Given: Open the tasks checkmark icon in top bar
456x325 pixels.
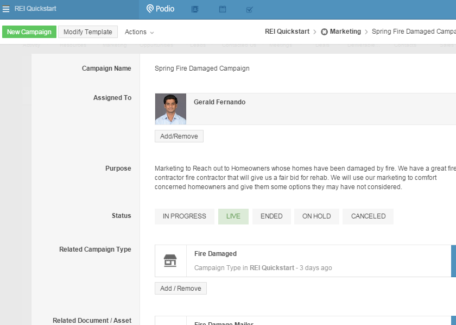Looking at the screenshot, I should pos(250,9).
